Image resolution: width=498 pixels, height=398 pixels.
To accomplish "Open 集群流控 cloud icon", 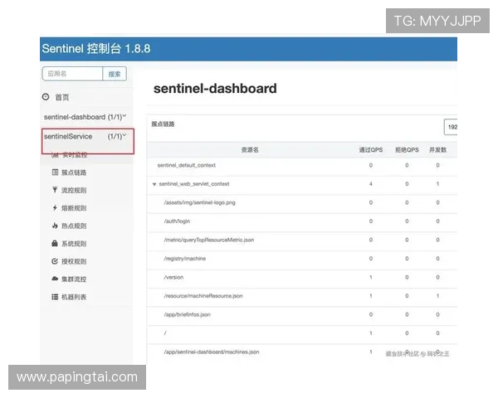I will (55, 279).
